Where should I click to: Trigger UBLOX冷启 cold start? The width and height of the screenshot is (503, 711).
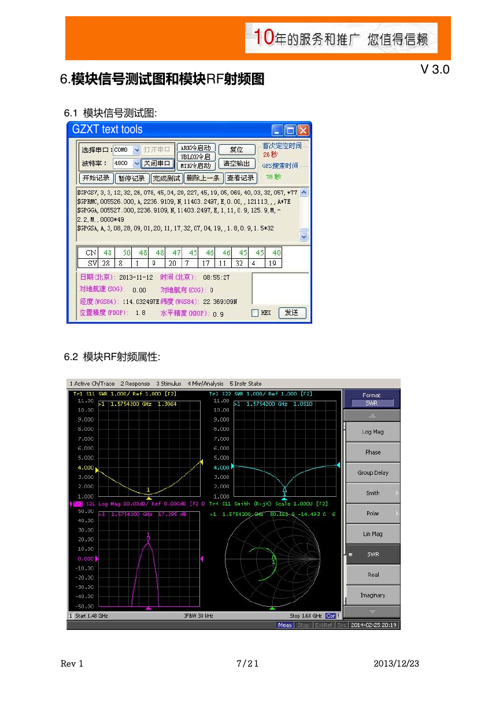click(196, 156)
